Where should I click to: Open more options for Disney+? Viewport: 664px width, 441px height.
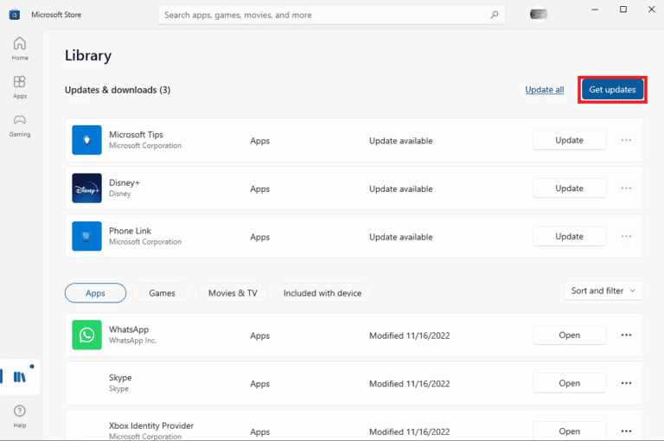pyautogui.click(x=626, y=189)
